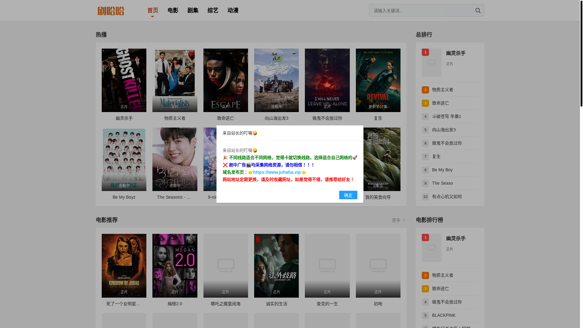Open 做鬼不会放过你 in 总排行 list
This screenshot has width=583, height=328.
(x=447, y=143)
